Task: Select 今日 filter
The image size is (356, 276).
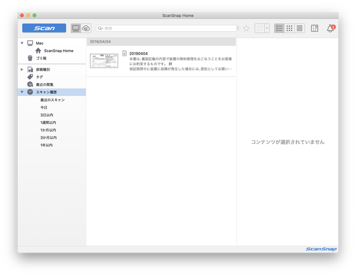Action: click(44, 107)
